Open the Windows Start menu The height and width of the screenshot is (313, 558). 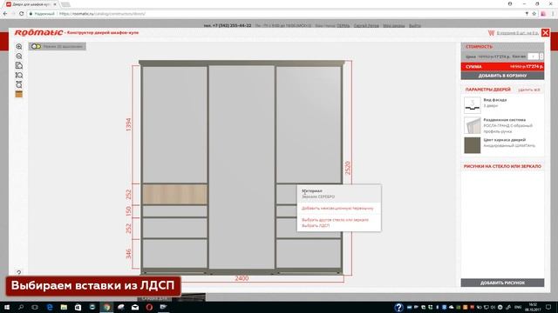(6, 307)
